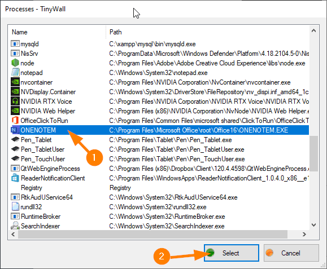Click the notepad application icon
The width and height of the screenshot is (327, 269).
(15, 73)
